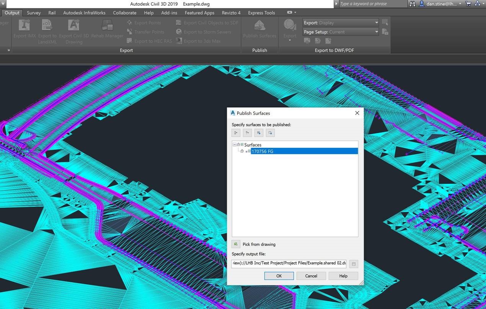The height and width of the screenshot is (309, 486).
Task: Open the Autodesk App Store cart icon
Action: (x=468, y=4)
